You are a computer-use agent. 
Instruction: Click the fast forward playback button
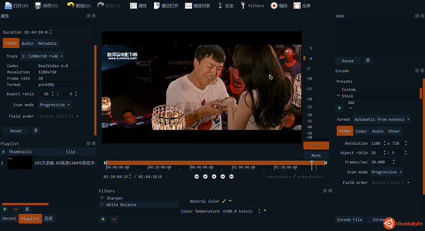click(222, 177)
